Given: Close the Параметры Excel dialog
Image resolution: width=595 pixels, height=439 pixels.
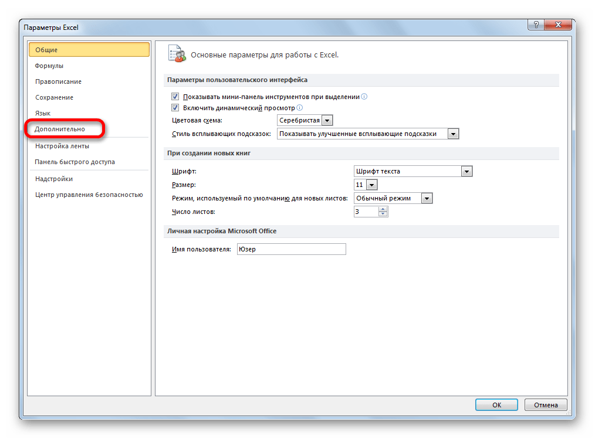Looking at the screenshot, I should 558,25.
